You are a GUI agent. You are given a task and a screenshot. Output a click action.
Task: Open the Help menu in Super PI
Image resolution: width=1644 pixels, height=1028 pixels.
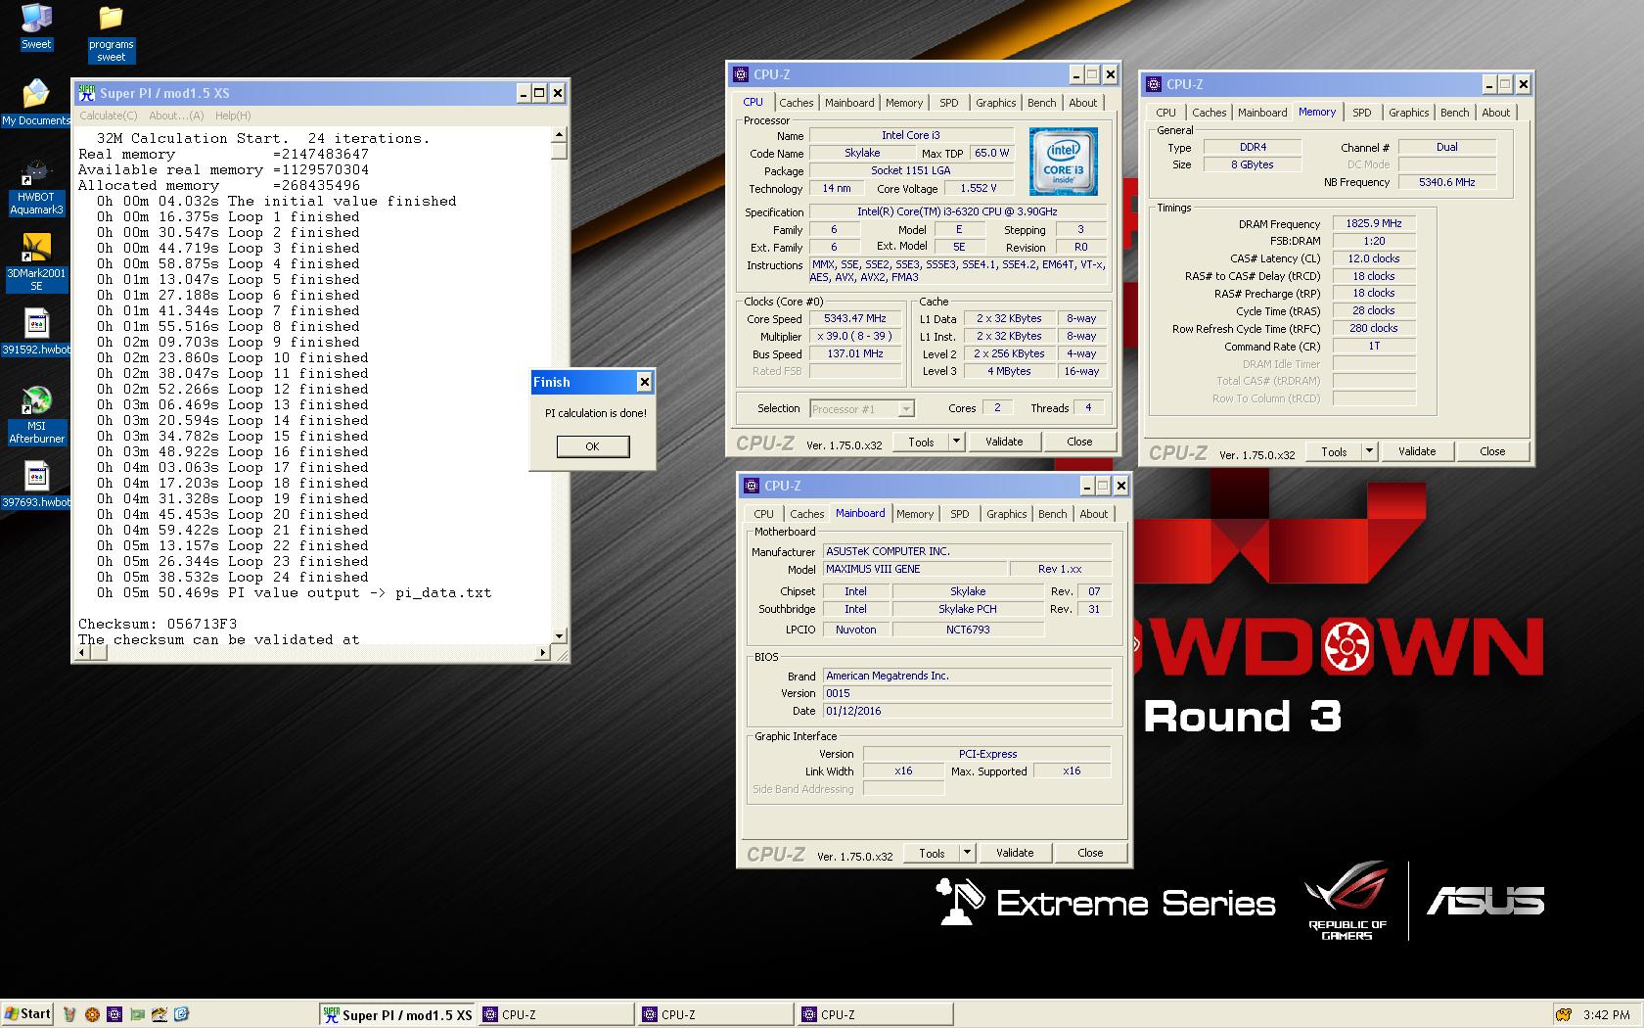(x=233, y=116)
